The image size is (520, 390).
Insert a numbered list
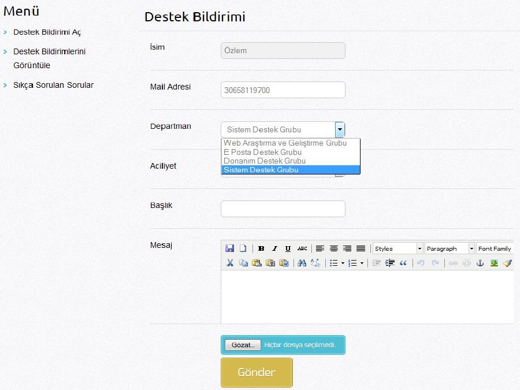[x=352, y=263]
